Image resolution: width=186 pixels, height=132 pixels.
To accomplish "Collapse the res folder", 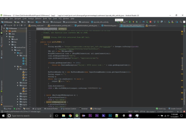I will 15,67.
